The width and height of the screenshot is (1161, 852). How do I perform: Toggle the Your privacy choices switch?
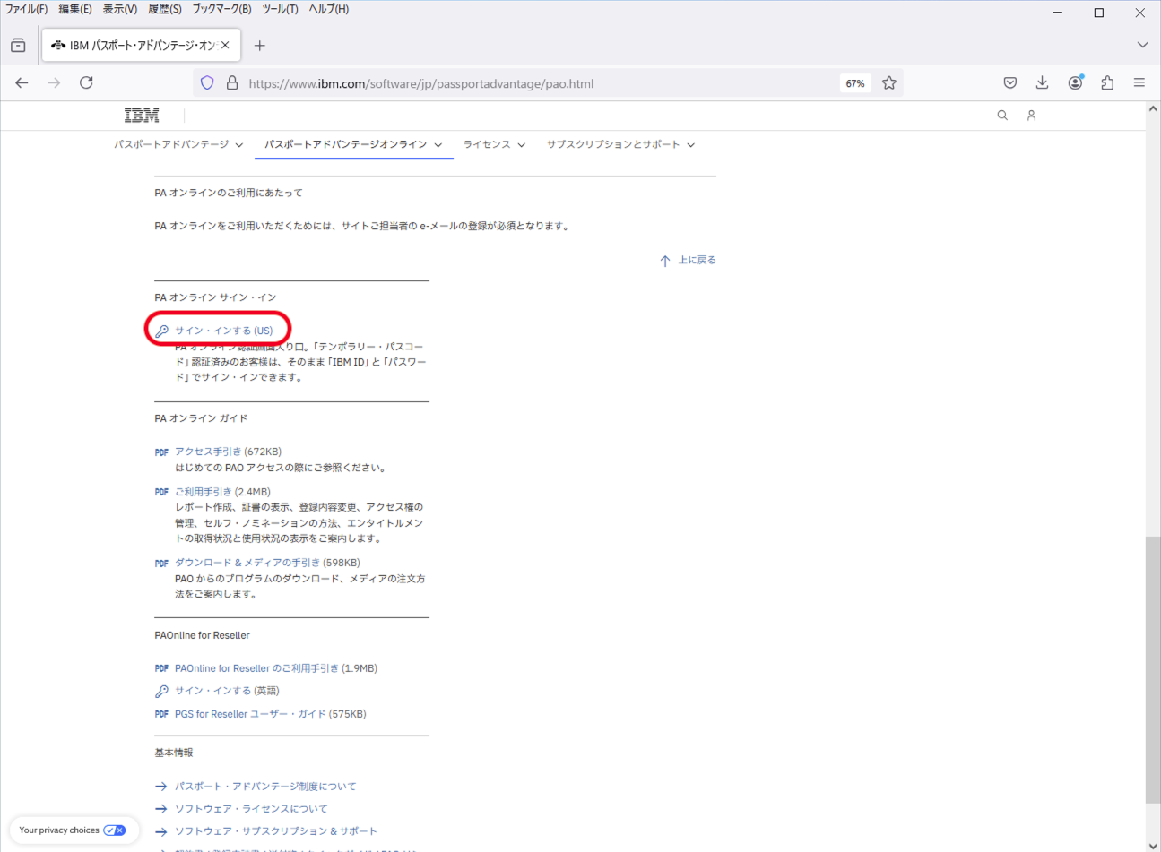[x=115, y=830]
